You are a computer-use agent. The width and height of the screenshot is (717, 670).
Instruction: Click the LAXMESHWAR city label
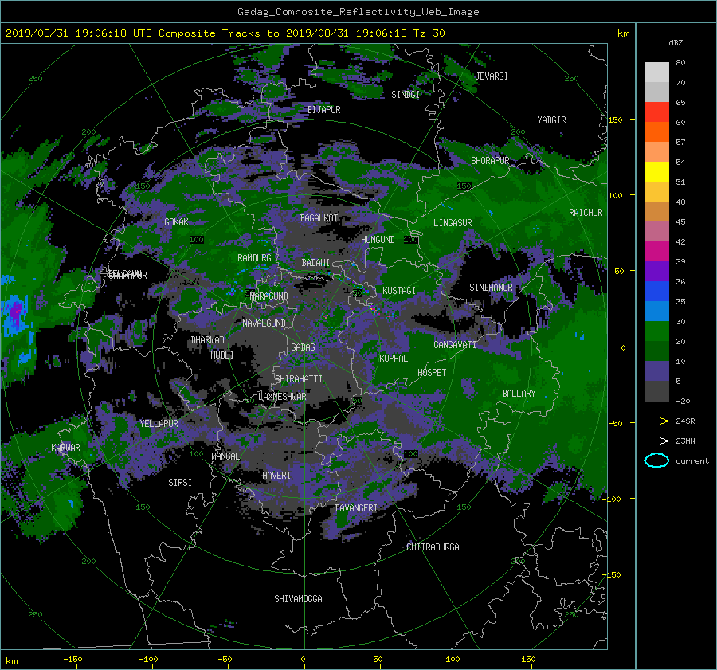282,397
